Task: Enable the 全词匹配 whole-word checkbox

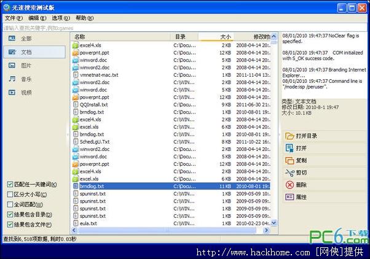Action: click(x=10, y=204)
